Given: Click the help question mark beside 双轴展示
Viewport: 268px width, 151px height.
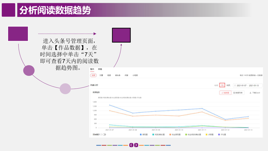Looking at the screenshot, I should [x=101, y=135].
